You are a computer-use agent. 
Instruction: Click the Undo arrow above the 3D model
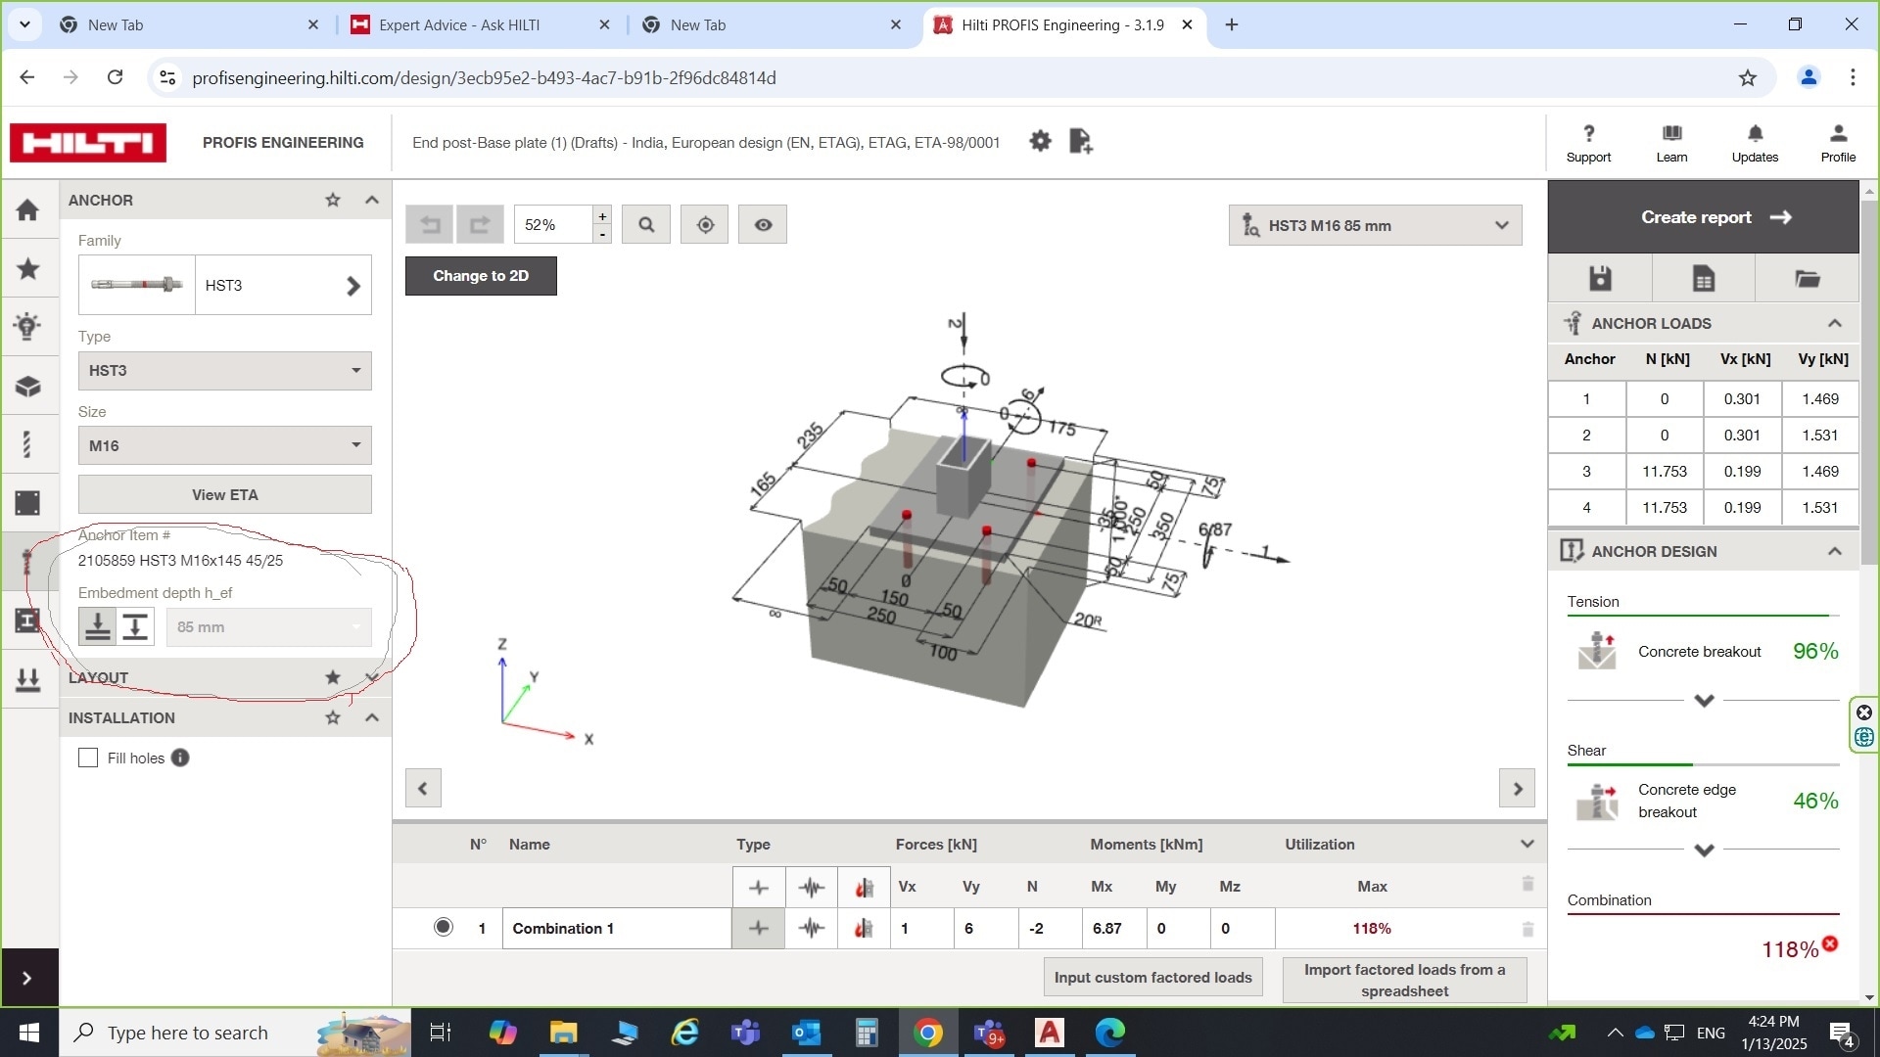pyautogui.click(x=430, y=224)
